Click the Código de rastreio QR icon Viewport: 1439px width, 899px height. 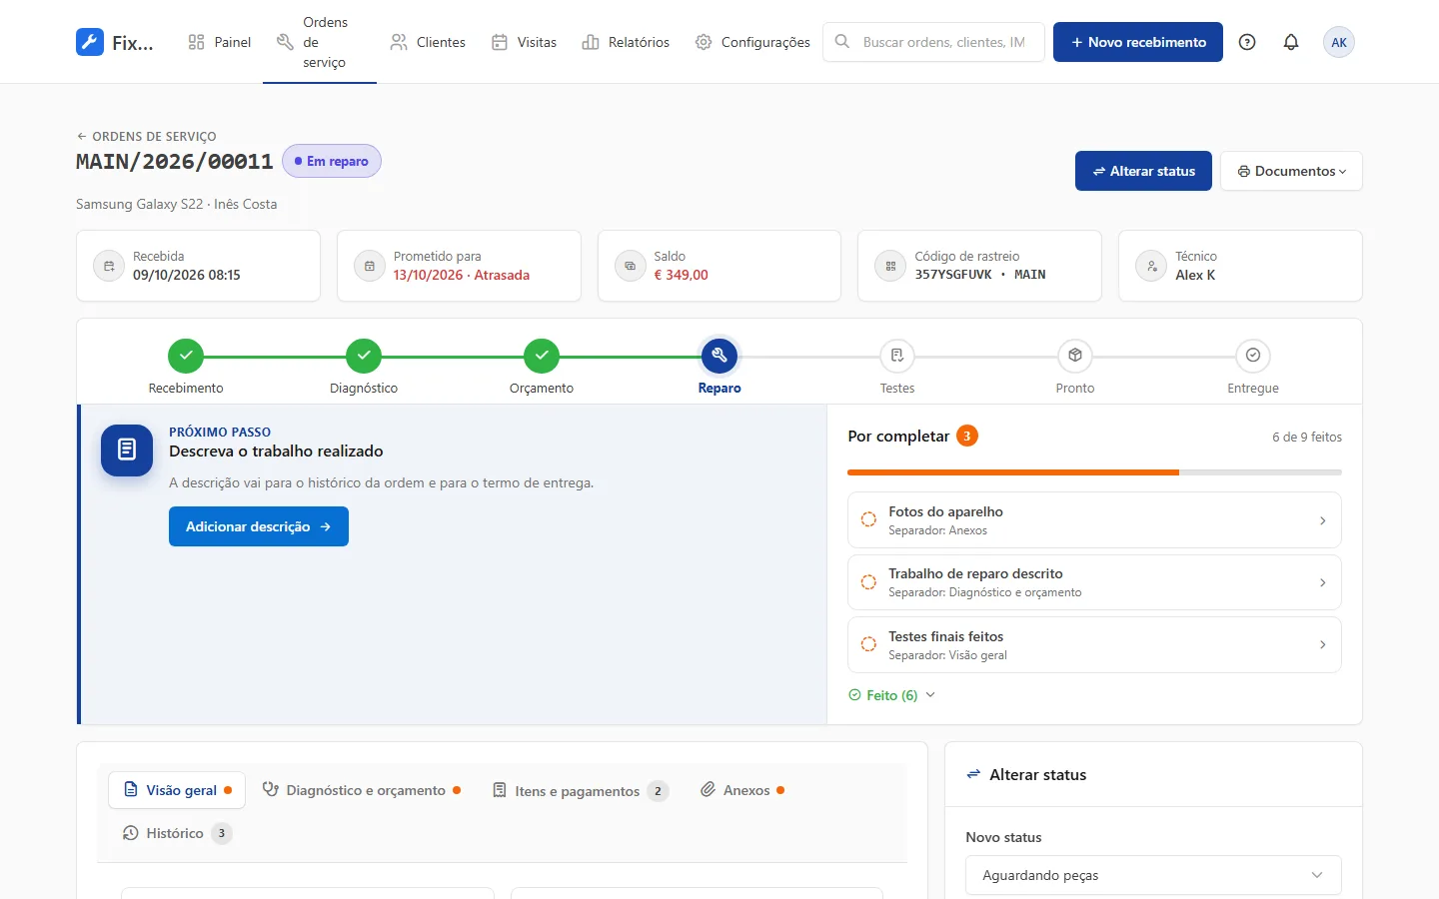click(890, 266)
